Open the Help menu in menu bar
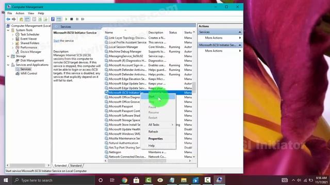 tap(41, 13)
